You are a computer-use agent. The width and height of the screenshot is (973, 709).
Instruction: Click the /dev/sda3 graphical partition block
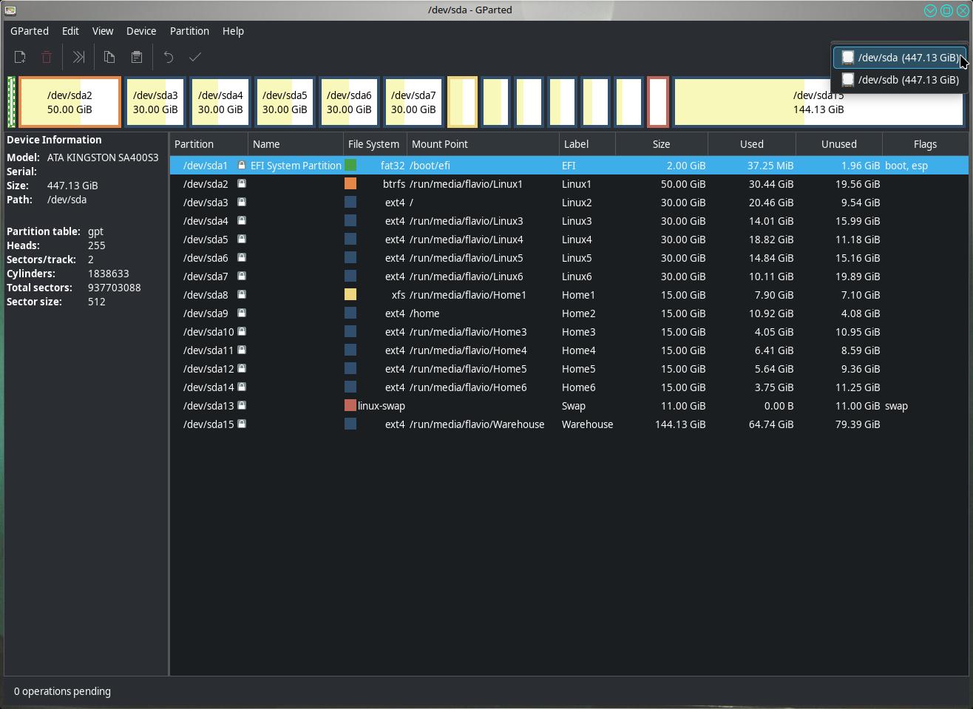coord(155,102)
